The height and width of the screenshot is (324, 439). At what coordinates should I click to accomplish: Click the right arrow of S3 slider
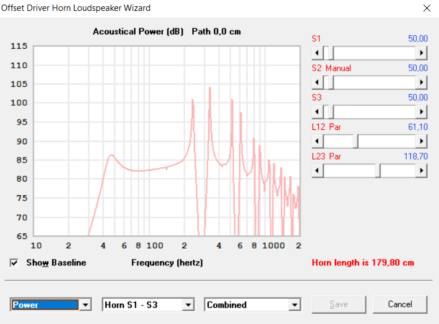click(421, 112)
